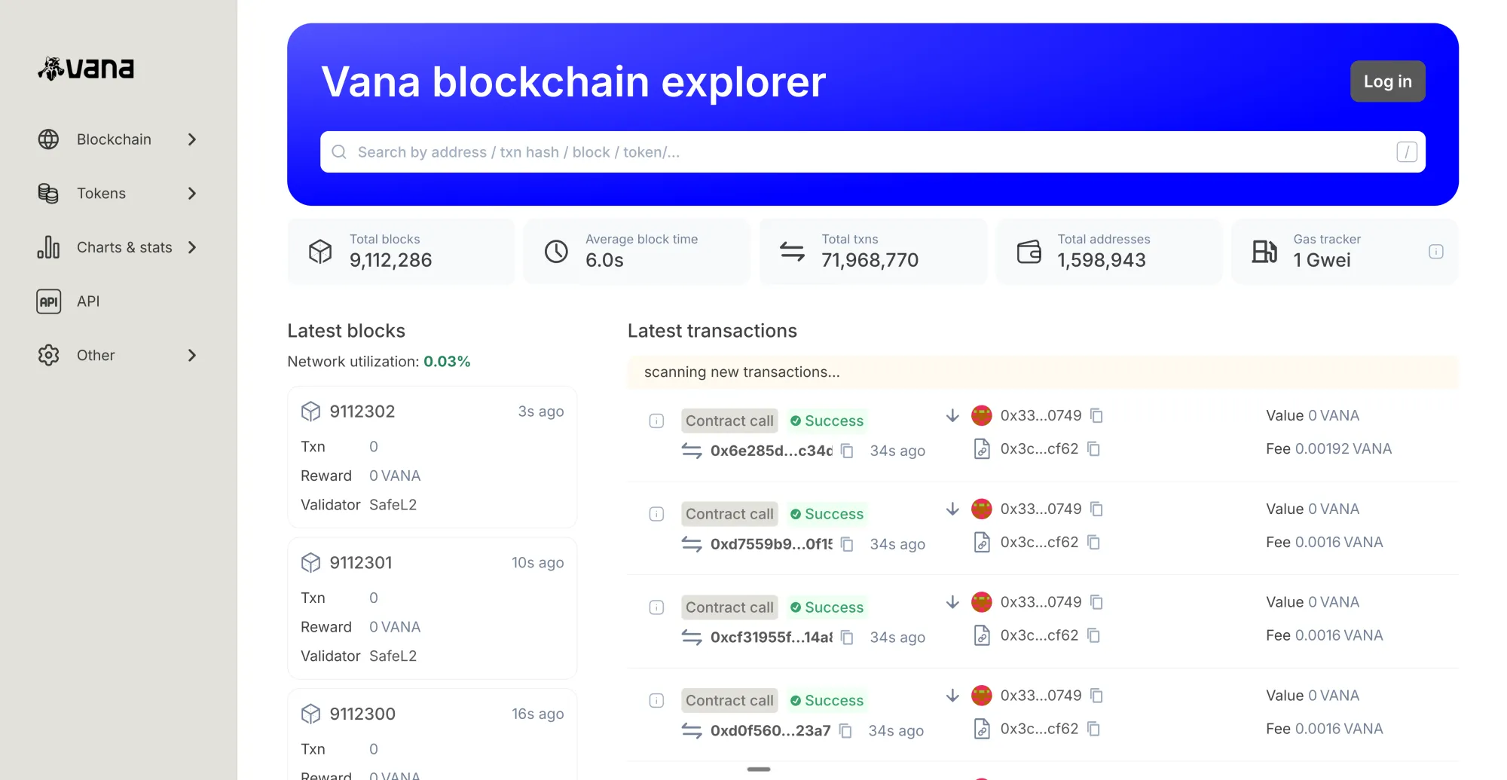1507x780 pixels.
Task: Expand the Blockchain submenu chevron
Action: (192, 139)
